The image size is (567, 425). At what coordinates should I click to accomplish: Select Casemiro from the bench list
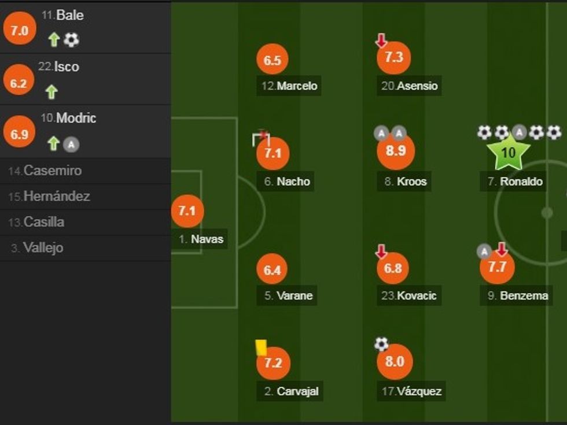click(45, 171)
